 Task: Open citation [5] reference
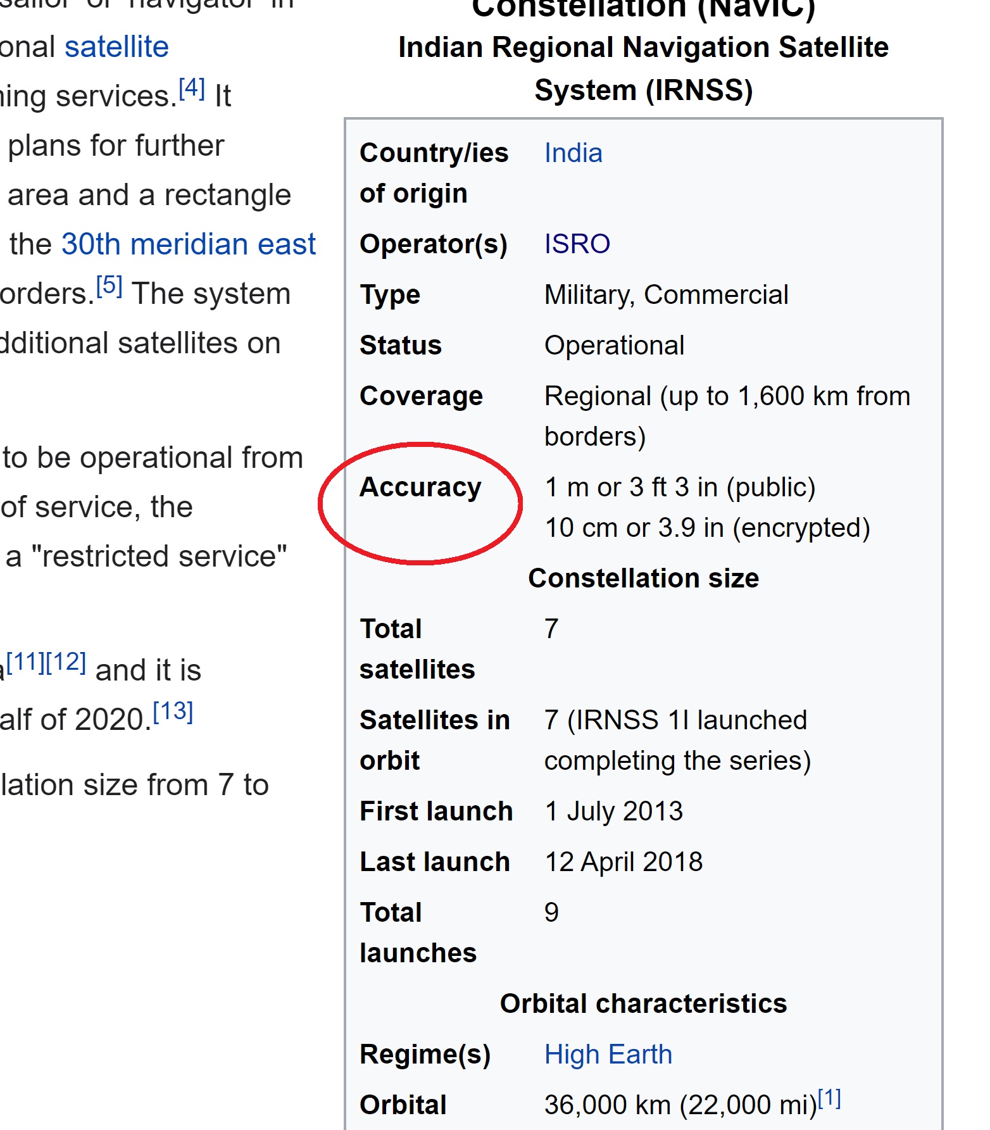tap(109, 286)
